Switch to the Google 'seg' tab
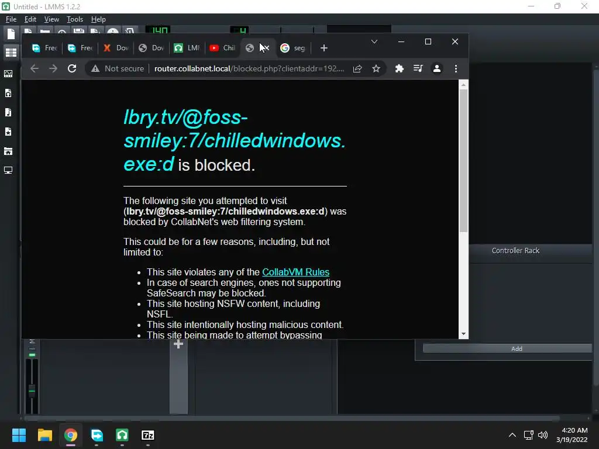The image size is (599, 449). pos(294,48)
